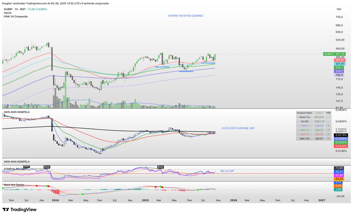Click the TRY currency label
Screen dimensions: 353x216
pos(339,9)
